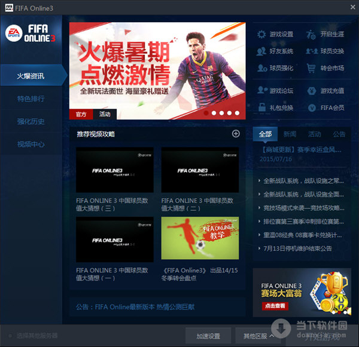Play video 中国球员数值大猜想（三）thumbnail
Screen dimensions: 359x347
coord(115,170)
